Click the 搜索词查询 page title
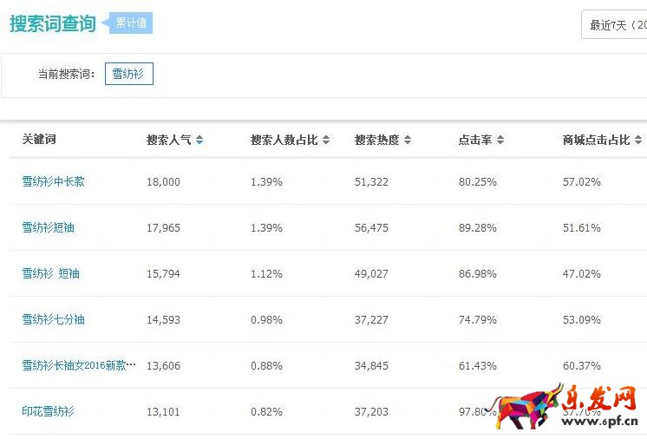647x439 pixels. pos(52,24)
